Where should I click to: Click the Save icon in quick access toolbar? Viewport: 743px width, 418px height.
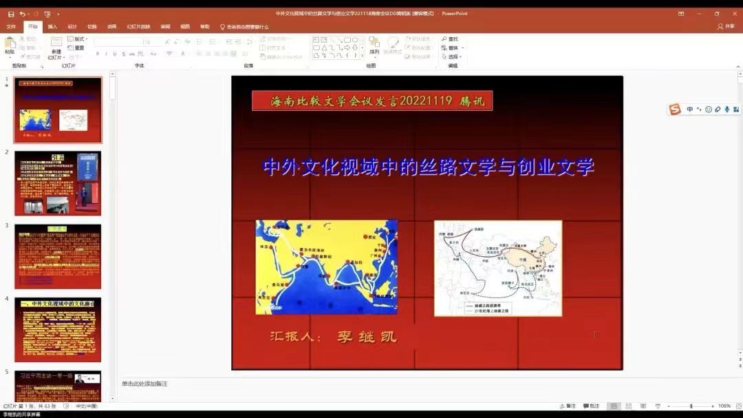(11, 14)
